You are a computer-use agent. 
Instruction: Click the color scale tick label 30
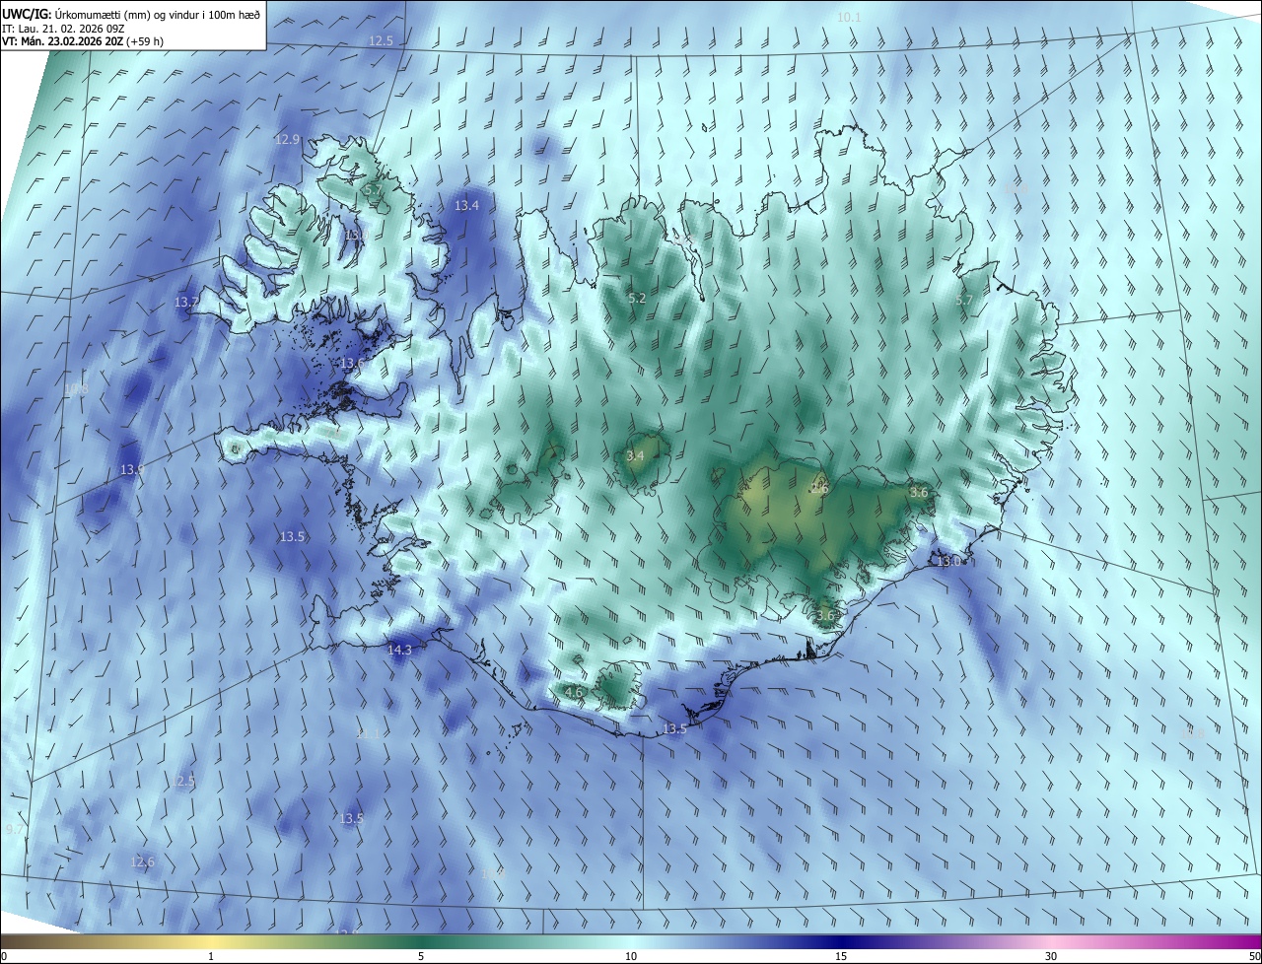pyautogui.click(x=1051, y=956)
